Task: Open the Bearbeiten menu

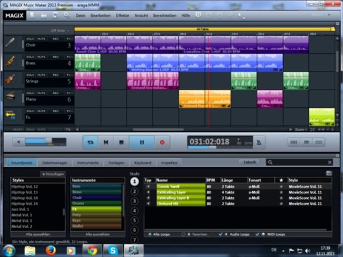Action: [x=100, y=15]
